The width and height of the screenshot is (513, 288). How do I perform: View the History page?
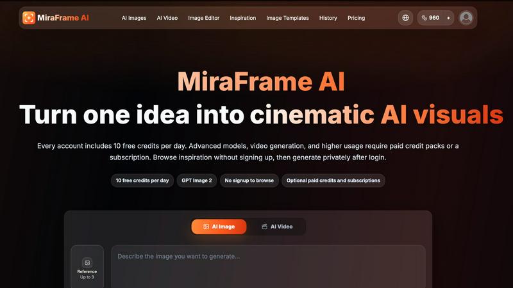click(x=328, y=18)
